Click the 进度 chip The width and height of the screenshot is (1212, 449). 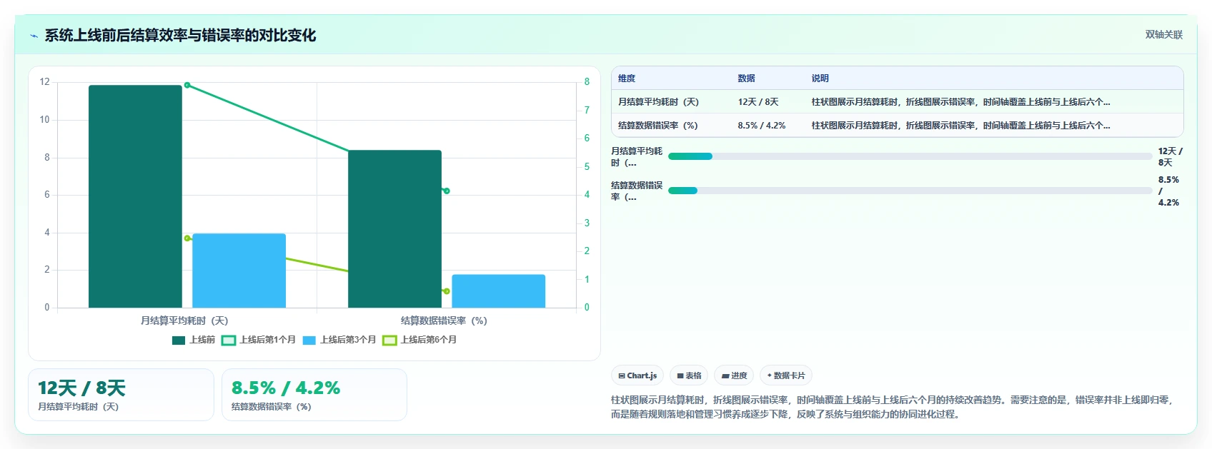734,375
